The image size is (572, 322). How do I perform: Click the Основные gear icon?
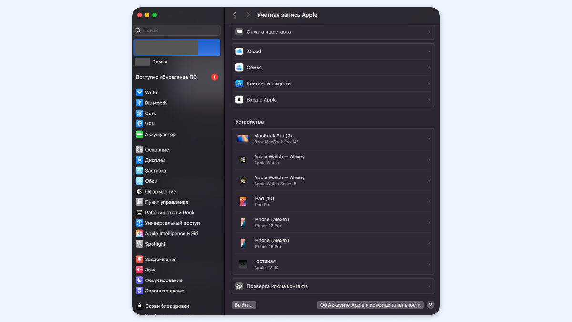click(x=139, y=150)
